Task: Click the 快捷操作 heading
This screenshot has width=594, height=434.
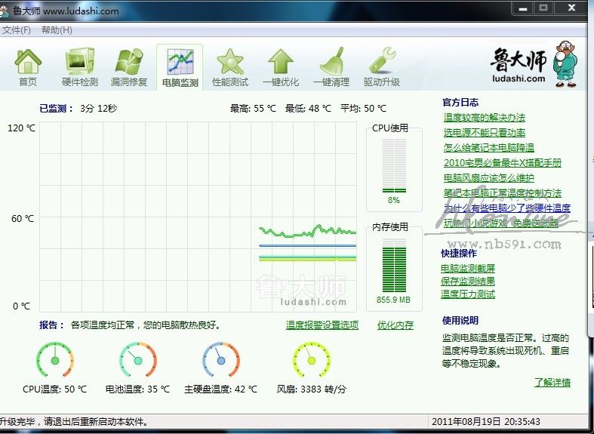Action: tap(459, 253)
